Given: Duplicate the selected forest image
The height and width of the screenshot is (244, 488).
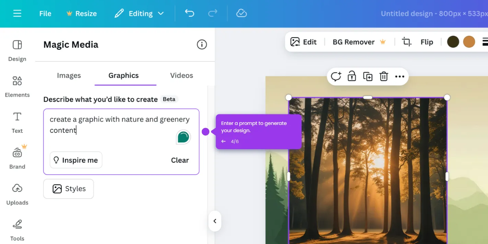Looking at the screenshot, I should (368, 76).
